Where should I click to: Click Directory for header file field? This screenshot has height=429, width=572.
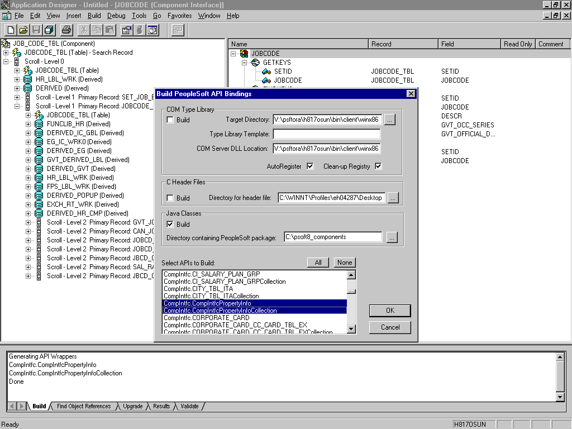coord(331,198)
